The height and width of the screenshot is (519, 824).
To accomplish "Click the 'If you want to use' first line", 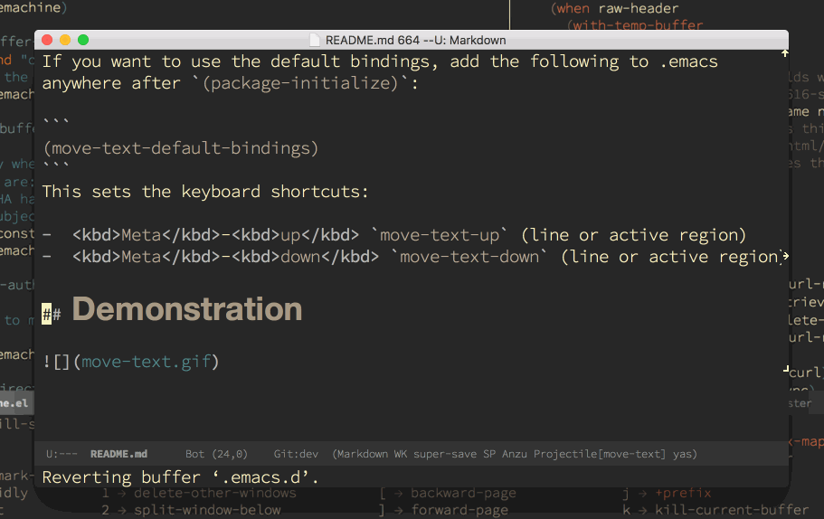I will (x=380, y=61).
